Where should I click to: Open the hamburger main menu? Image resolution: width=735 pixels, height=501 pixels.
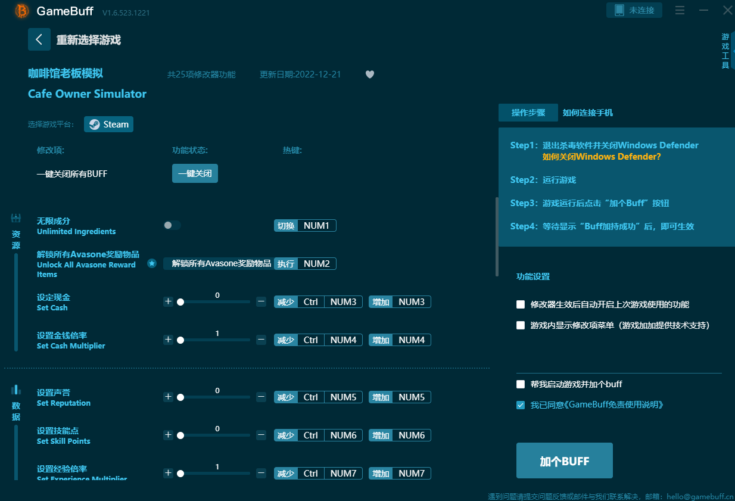click(680, 10)
